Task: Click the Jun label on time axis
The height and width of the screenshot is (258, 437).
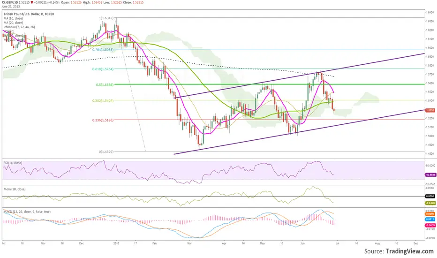Action: pyautogui.click(x=303, y=243)
